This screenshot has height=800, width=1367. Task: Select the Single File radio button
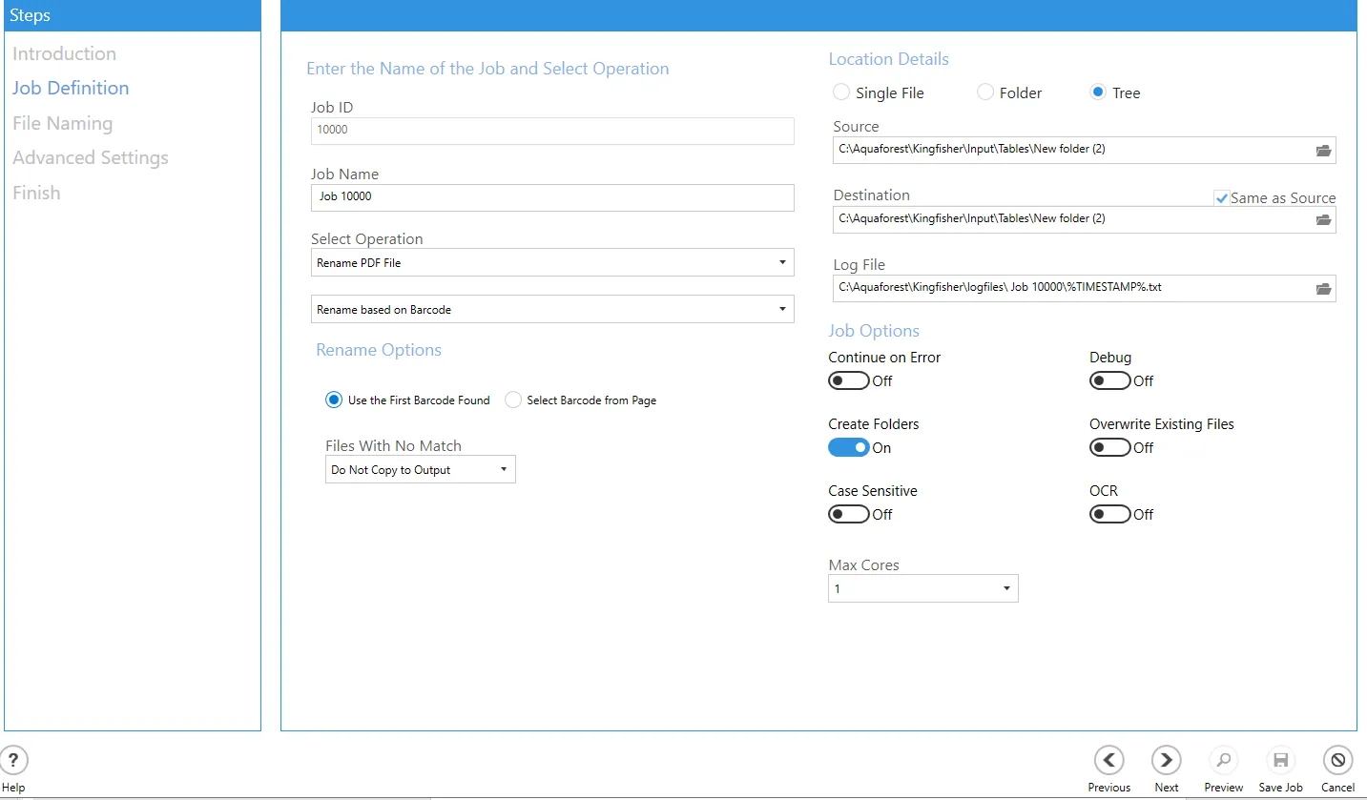tap(841, 92)
